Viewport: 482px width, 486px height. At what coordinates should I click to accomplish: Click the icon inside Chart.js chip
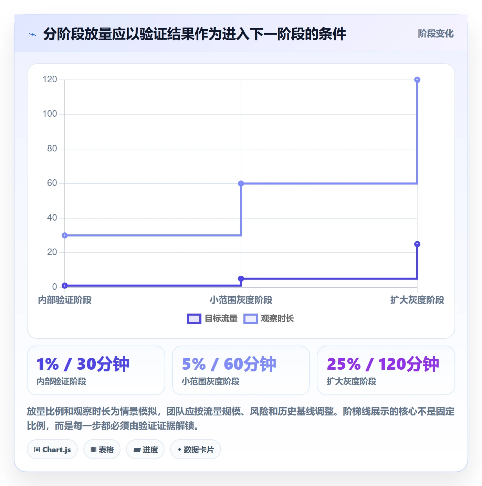click(x=37, y=450)
